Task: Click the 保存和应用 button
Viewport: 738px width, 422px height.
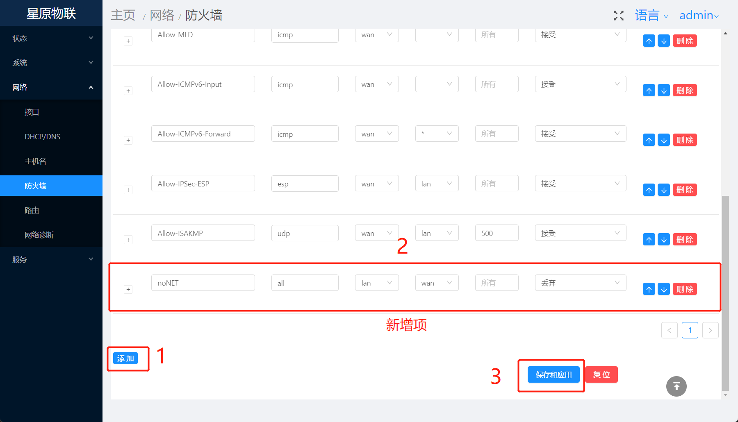Action: point(553,374)
